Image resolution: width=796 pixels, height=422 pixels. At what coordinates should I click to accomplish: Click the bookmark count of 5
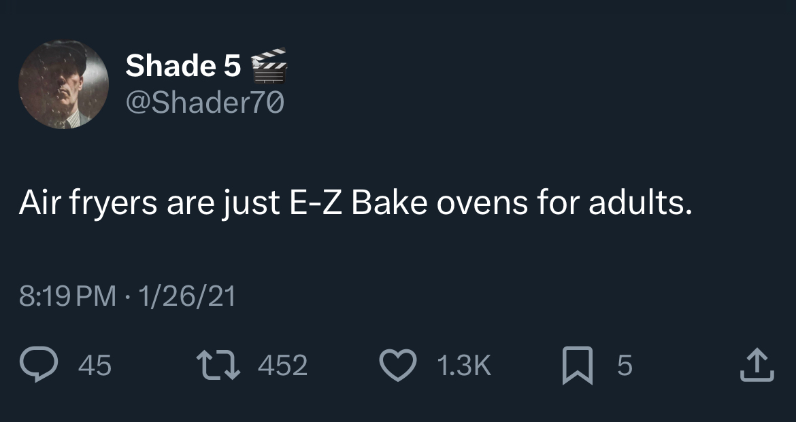click(x=625, y=366)
